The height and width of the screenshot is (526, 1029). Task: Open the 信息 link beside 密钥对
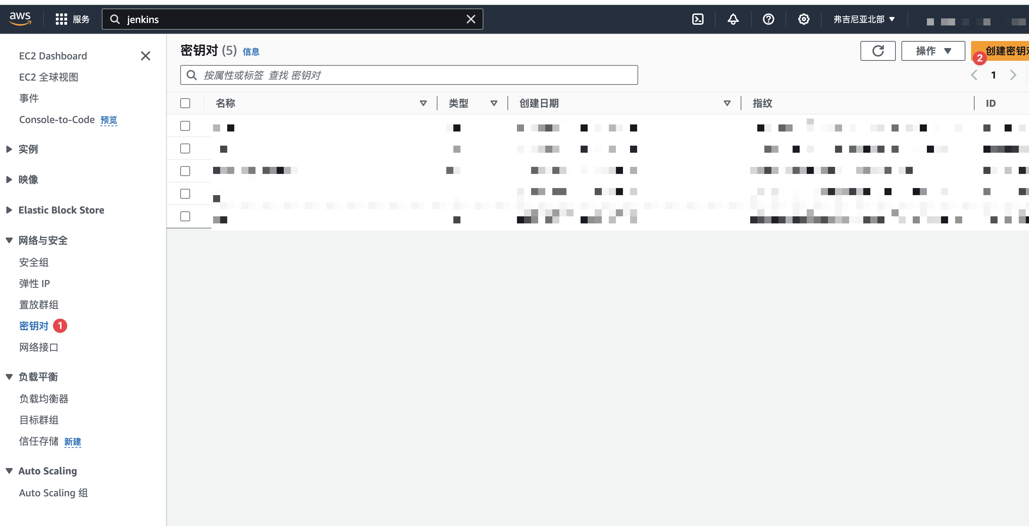pyautogui.click(x=251, y=52)
